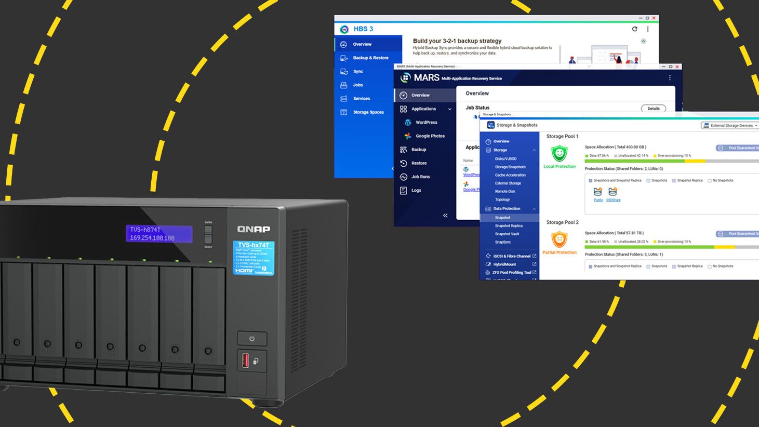
Task: Open the External Storage Devices dropdown
Action: pos(730,125)
